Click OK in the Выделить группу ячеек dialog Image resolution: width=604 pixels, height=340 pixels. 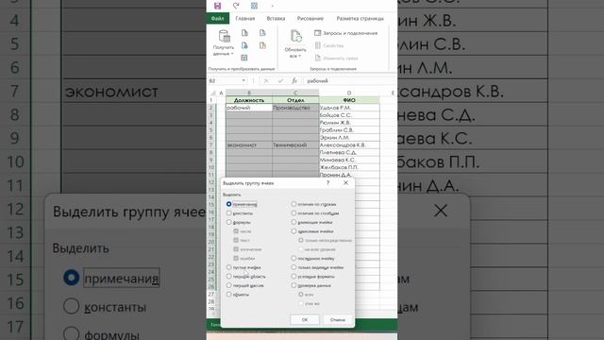pyautogui.click(x=305, y=319)
